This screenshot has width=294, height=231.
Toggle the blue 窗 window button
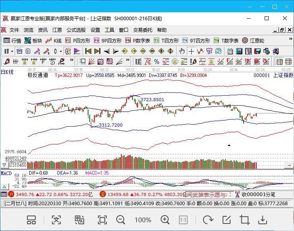(x=19, y=51)
